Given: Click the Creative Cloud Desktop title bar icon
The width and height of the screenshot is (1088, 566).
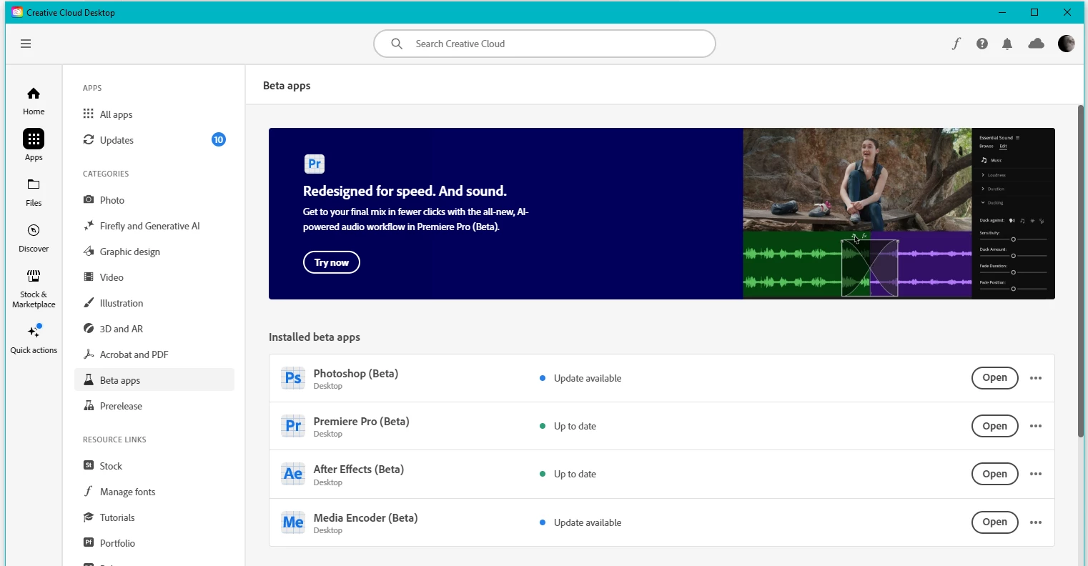Looking at the screenshot, I should (17, 12).
